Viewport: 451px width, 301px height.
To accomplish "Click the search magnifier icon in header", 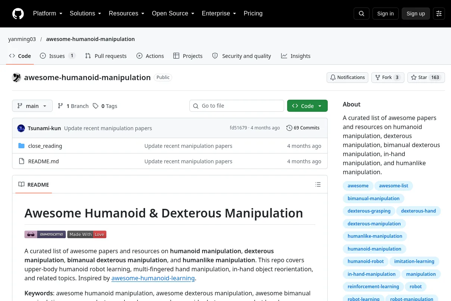I will (x=362, y=14).
